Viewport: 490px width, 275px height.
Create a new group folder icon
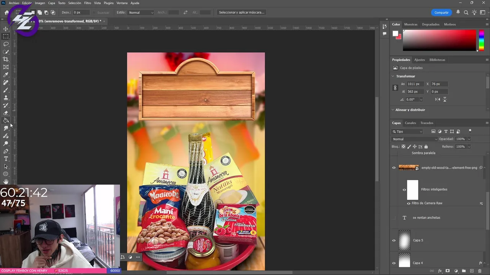tap(464, 271)
